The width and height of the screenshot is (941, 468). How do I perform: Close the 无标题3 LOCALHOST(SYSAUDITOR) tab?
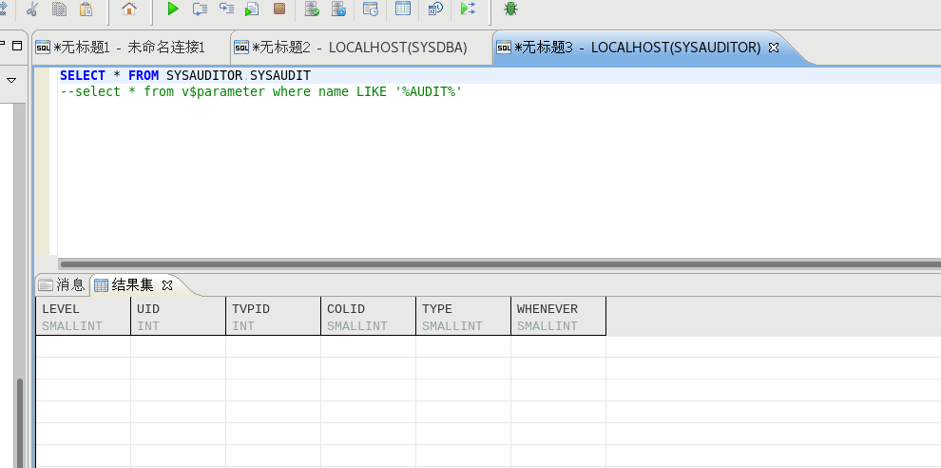tap(773, 48)
